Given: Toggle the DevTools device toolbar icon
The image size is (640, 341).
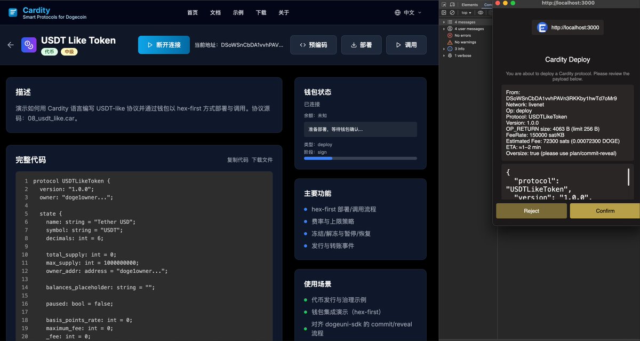Looking at the screenshot, I should (x=452, y=5).
